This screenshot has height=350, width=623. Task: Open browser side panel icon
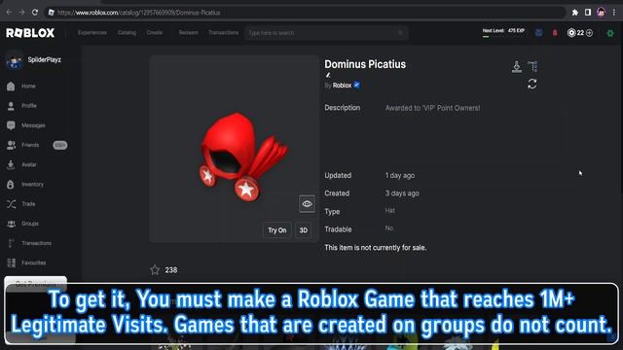point(588,13)
